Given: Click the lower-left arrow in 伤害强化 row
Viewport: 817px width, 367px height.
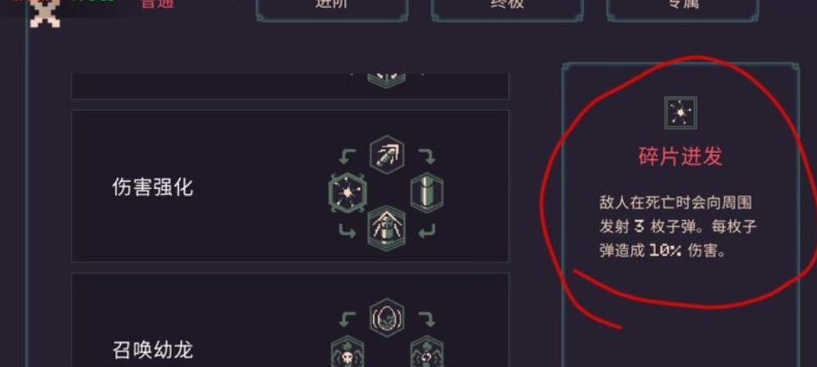Looking at the screenshot, I should [x=348, y=230].
